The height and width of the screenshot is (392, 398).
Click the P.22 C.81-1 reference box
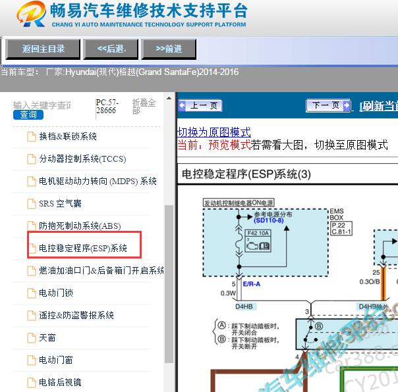pyautogui.click(x=341, y=228)
